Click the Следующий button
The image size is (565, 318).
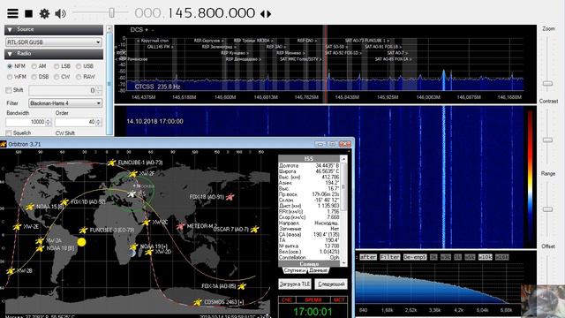pos(331,284)
